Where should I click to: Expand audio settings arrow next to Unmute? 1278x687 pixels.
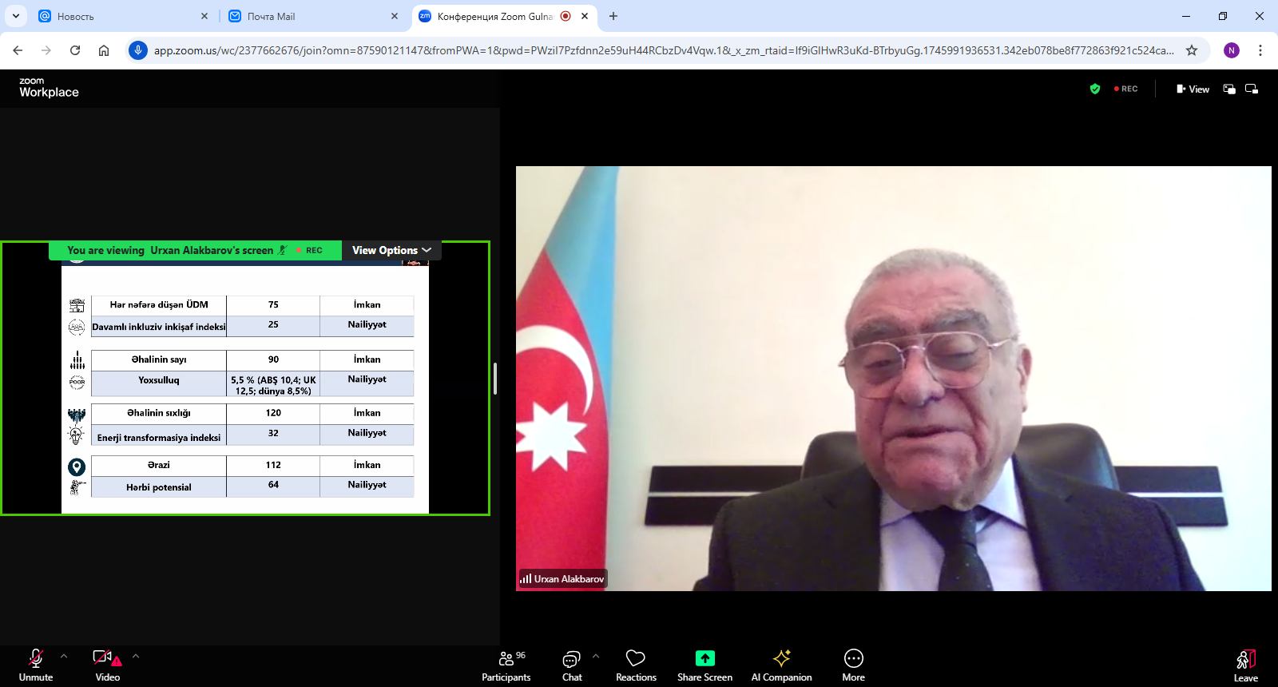tap(64, 656)
